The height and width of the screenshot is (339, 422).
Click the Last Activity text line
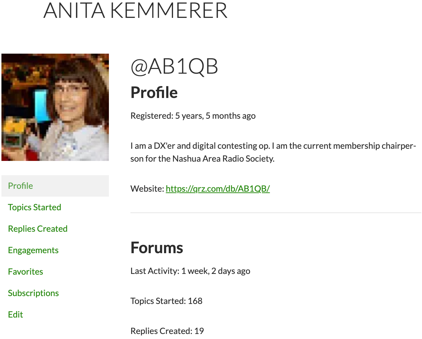click(x=190, y=271)
